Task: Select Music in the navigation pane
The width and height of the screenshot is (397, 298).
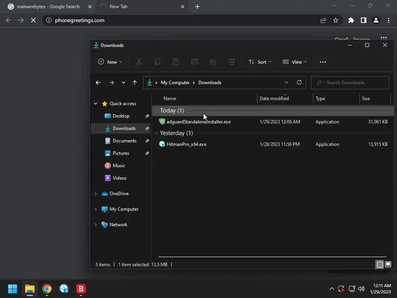Action: 119,166
